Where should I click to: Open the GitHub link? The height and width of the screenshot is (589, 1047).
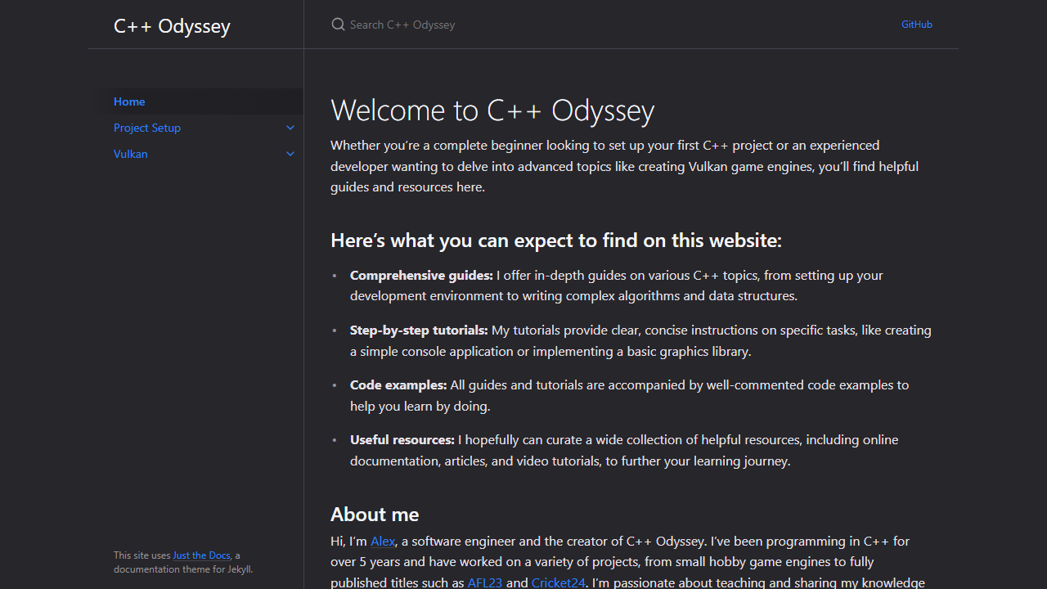(x=916, y=24)
